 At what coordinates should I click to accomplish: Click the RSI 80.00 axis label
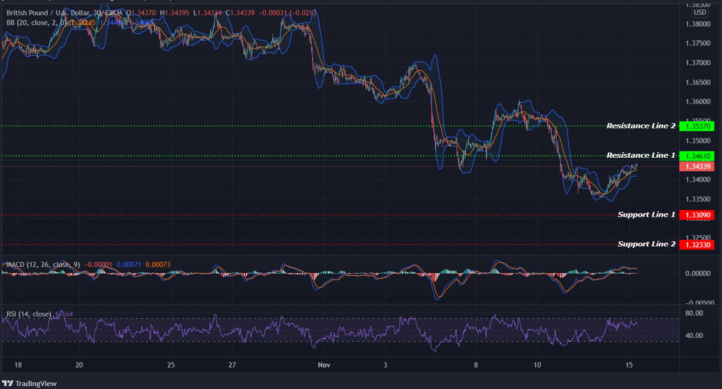pyautogui.click(x=694, y=313)
